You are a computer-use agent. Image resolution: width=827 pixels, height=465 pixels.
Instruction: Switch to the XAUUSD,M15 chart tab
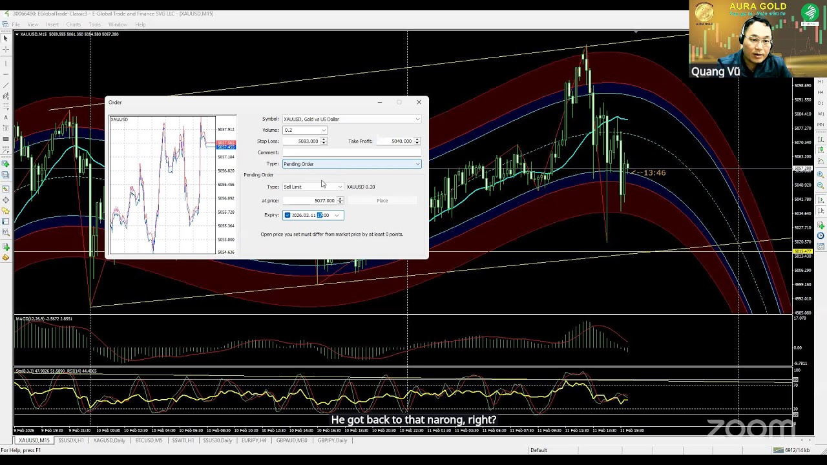point(34,440)
